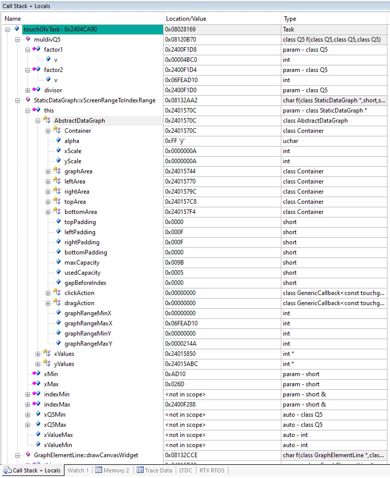Open the Memory 2 tab
390x478 pixels.
[x=112, y=470]
